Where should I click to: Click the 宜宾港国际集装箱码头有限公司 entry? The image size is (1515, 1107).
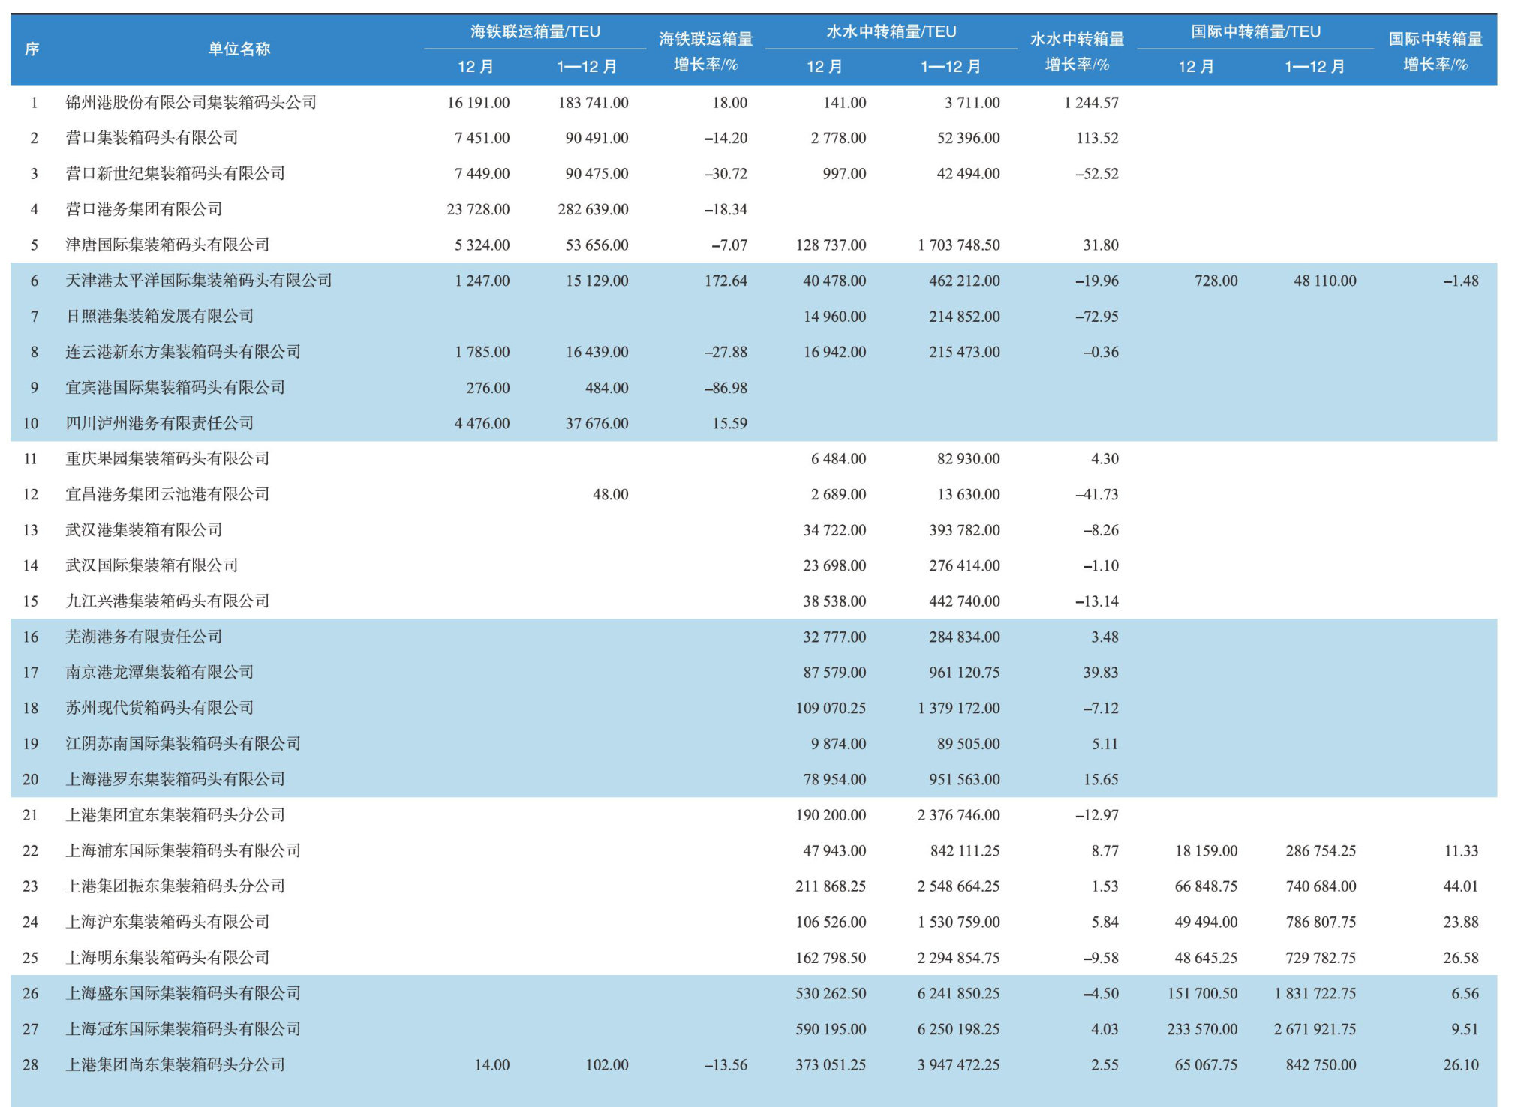click(x=175, y=387)
